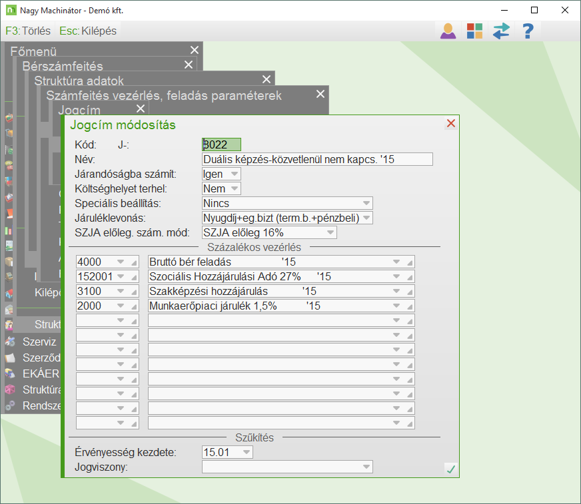Click the Szerviz wrench icon

point(10,342)
